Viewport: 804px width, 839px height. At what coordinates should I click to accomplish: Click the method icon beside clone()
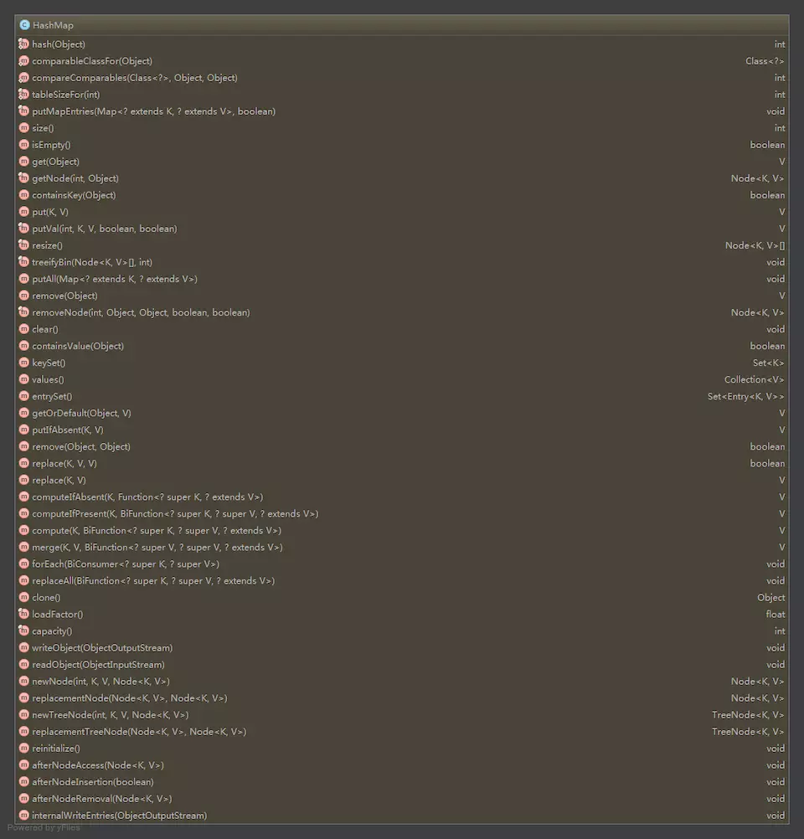click(x=23, y=597)
